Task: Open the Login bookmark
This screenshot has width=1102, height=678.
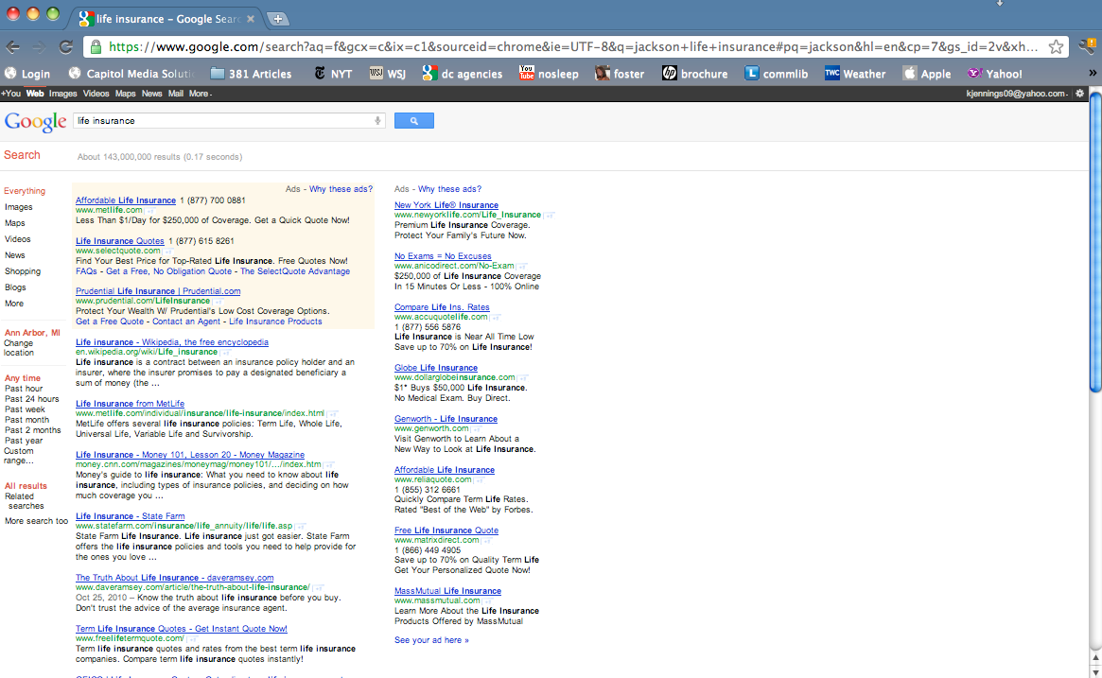Action: pyautogui.click(x=27, y=74)
